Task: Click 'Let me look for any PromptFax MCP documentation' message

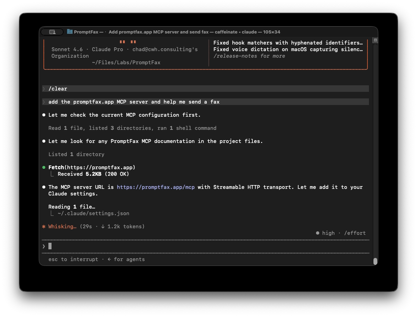Action: 156,141
